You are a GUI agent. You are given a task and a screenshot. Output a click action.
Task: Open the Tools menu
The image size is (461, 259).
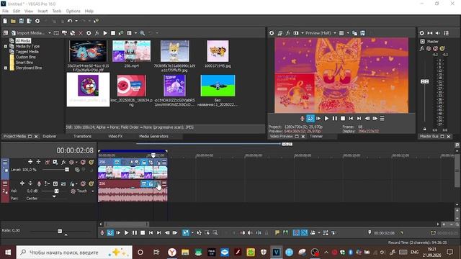click(x=57, y=12)
